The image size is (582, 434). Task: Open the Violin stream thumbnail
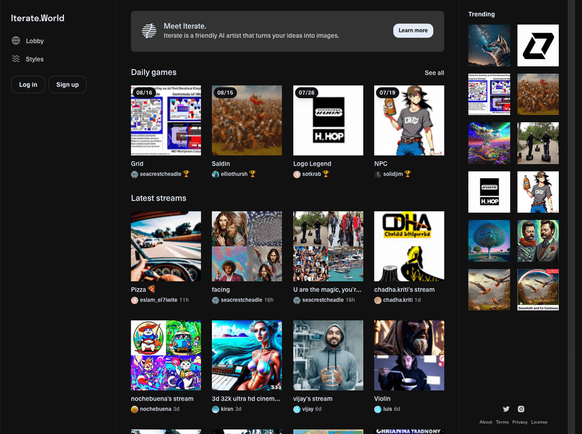pyautogui.click(x=409, y=356)
